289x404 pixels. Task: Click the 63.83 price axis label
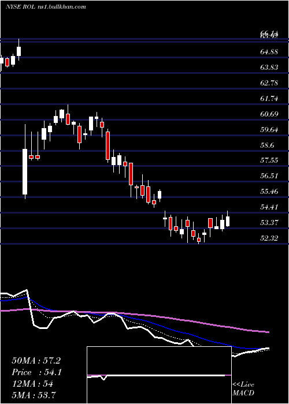(269, 68)
